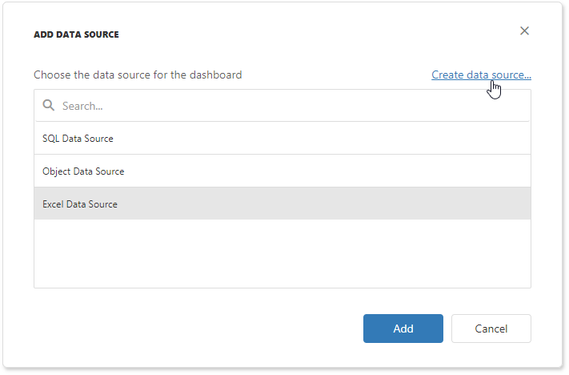Pick Object Data Source row
Viewport: 569px width, 375px height.
[x=282, y=171]
